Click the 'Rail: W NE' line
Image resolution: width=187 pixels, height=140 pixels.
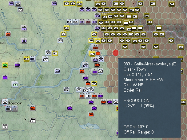[133, 85]
